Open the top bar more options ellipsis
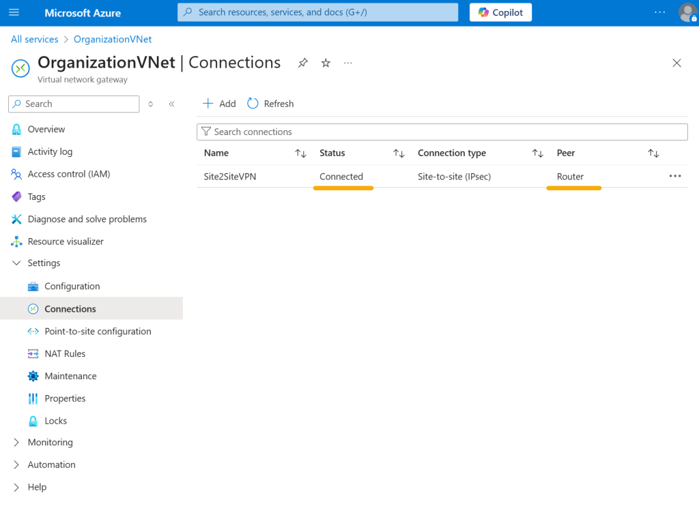 click(x=660, y=12)
